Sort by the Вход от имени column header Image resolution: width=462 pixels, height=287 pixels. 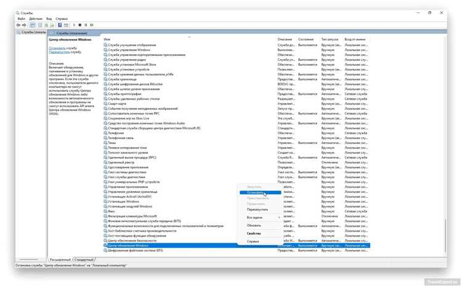pyautogui.click(x=355, y=39)
